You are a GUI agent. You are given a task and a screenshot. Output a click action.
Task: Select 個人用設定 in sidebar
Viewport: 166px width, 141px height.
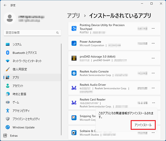pyautogui.click(x=32, y=69)
